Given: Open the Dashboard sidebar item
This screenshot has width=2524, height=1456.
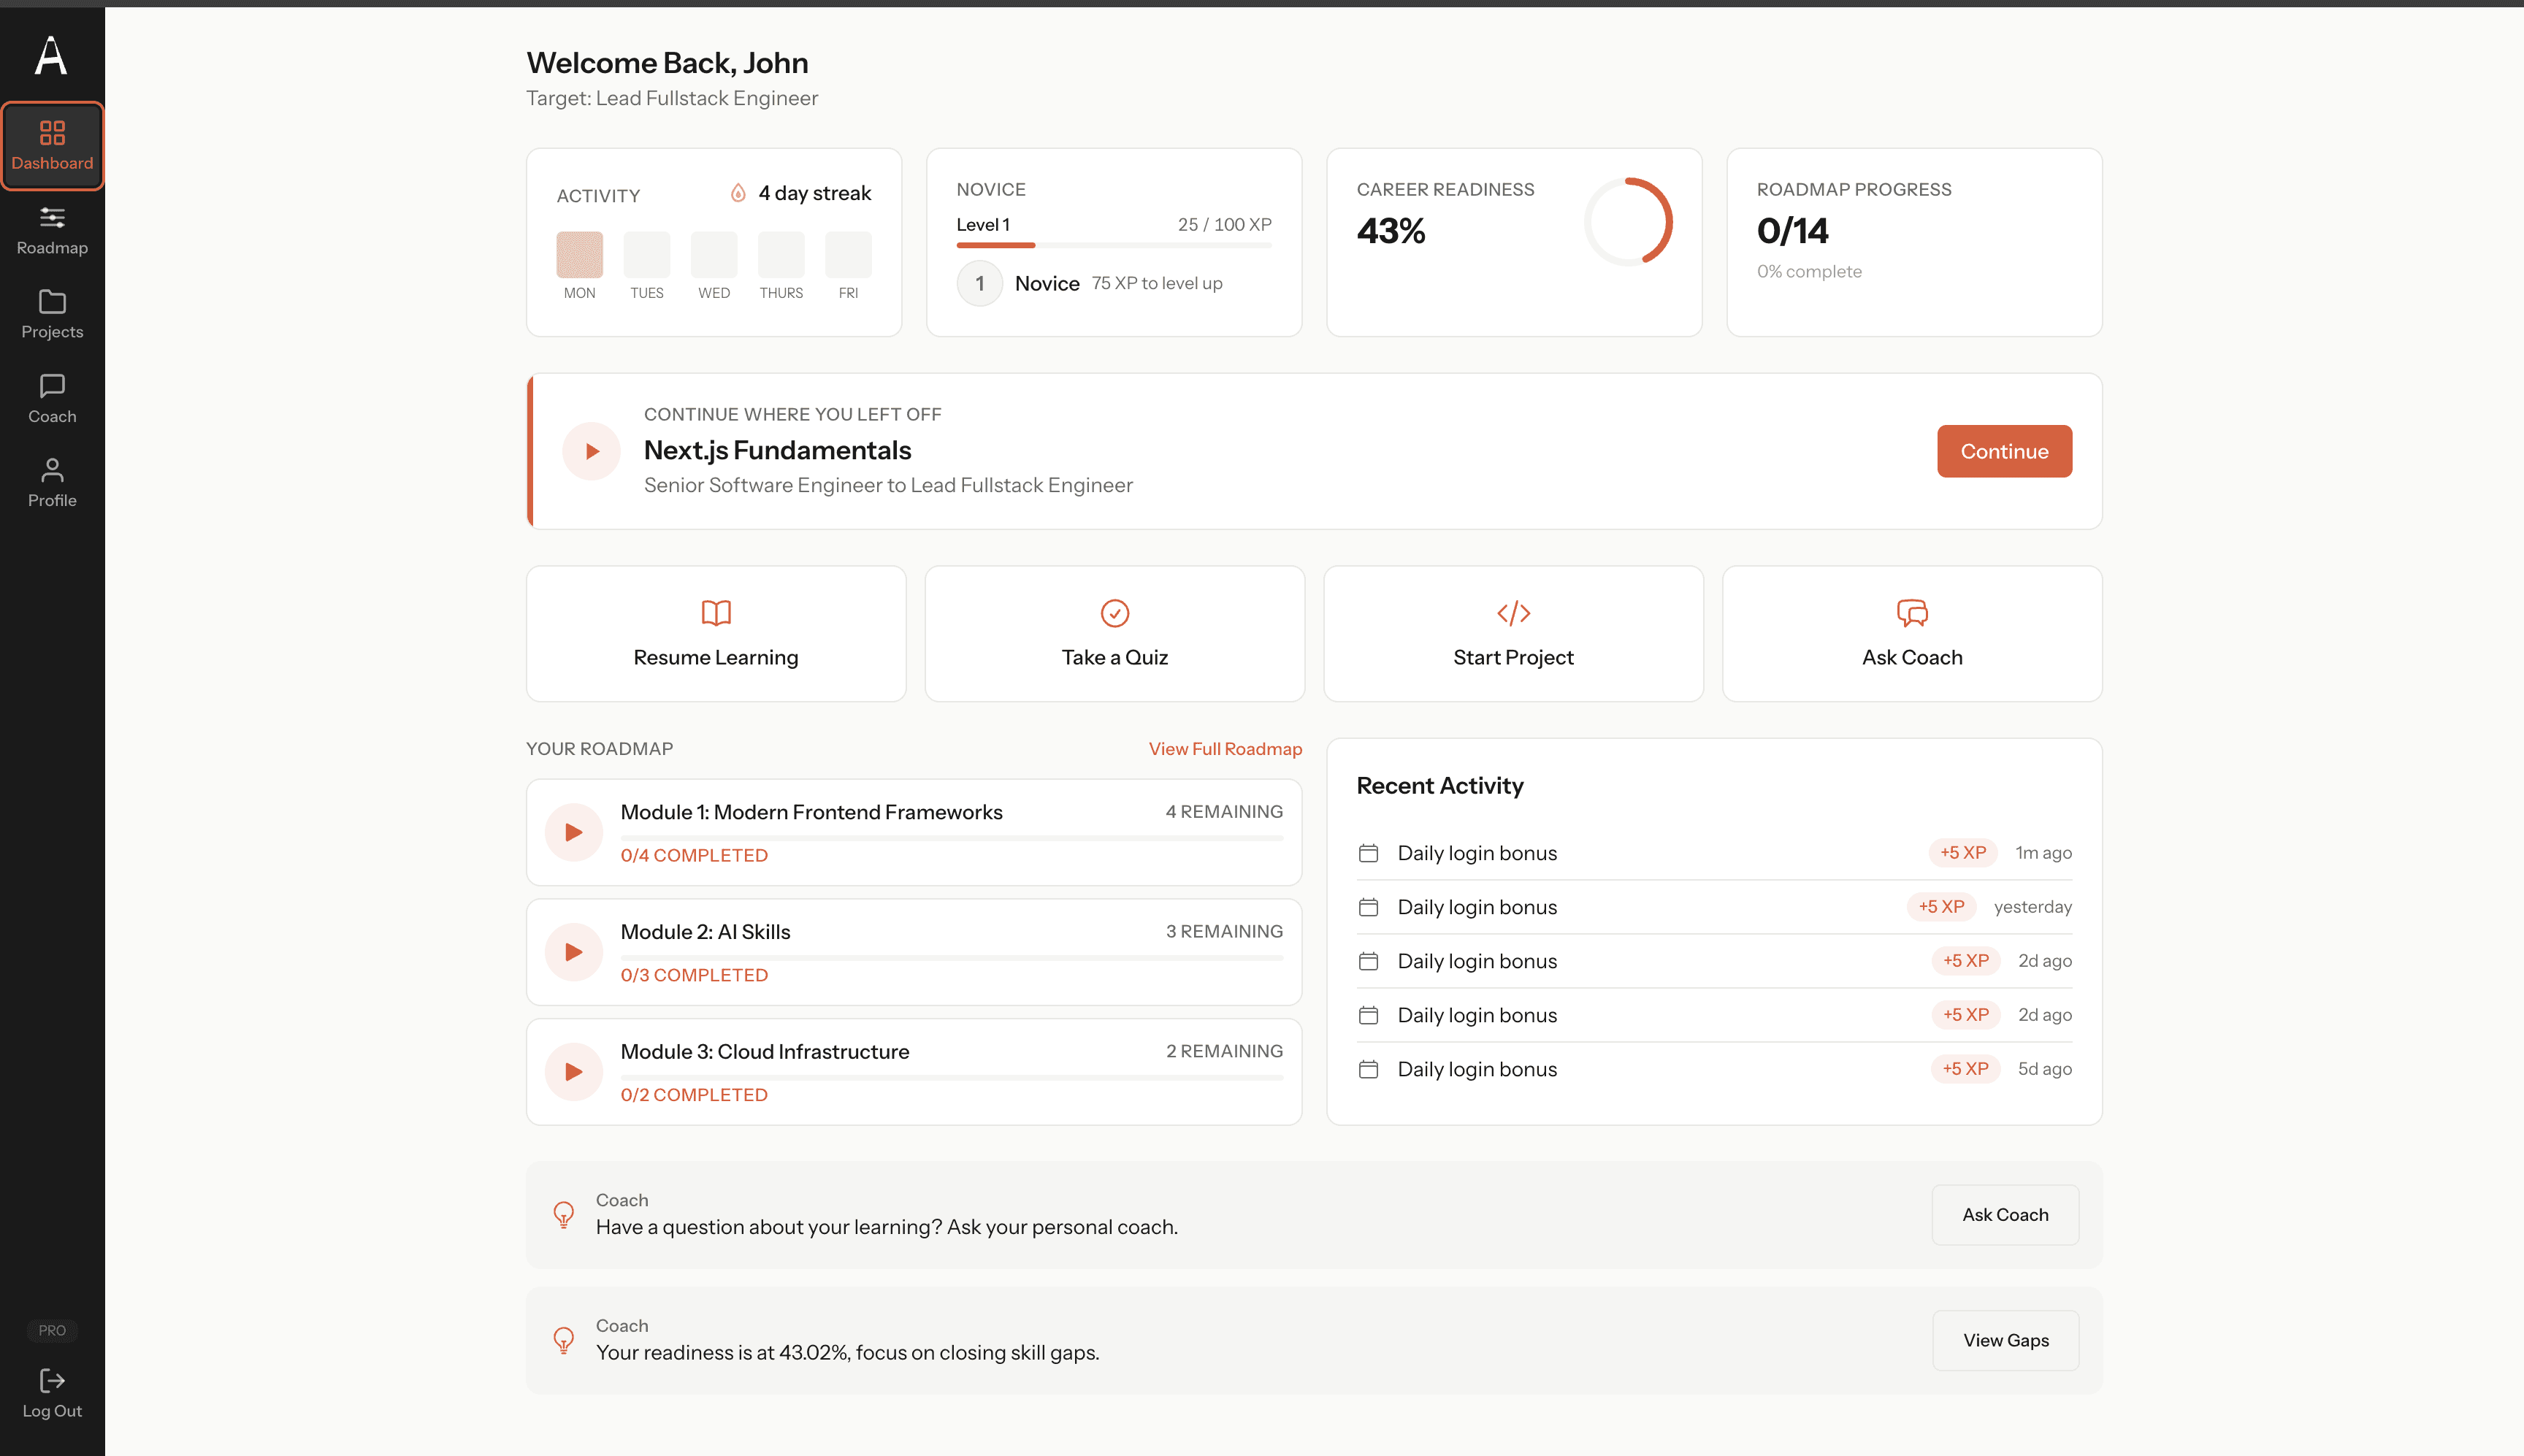Looking at the screenshot, I should 52,146.
